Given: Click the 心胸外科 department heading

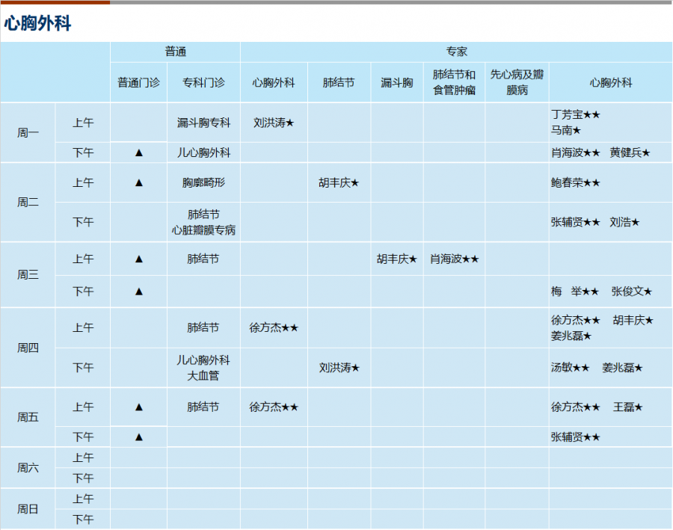Looking at the screenshot, I should (x=38, y=23).
